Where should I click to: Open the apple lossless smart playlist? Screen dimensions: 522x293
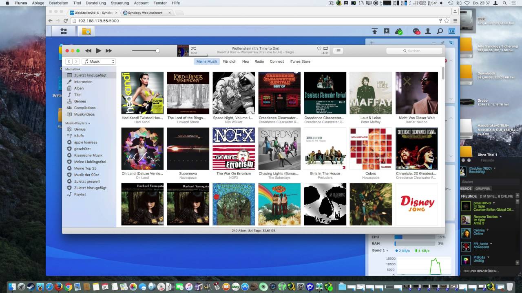point(89,142)
